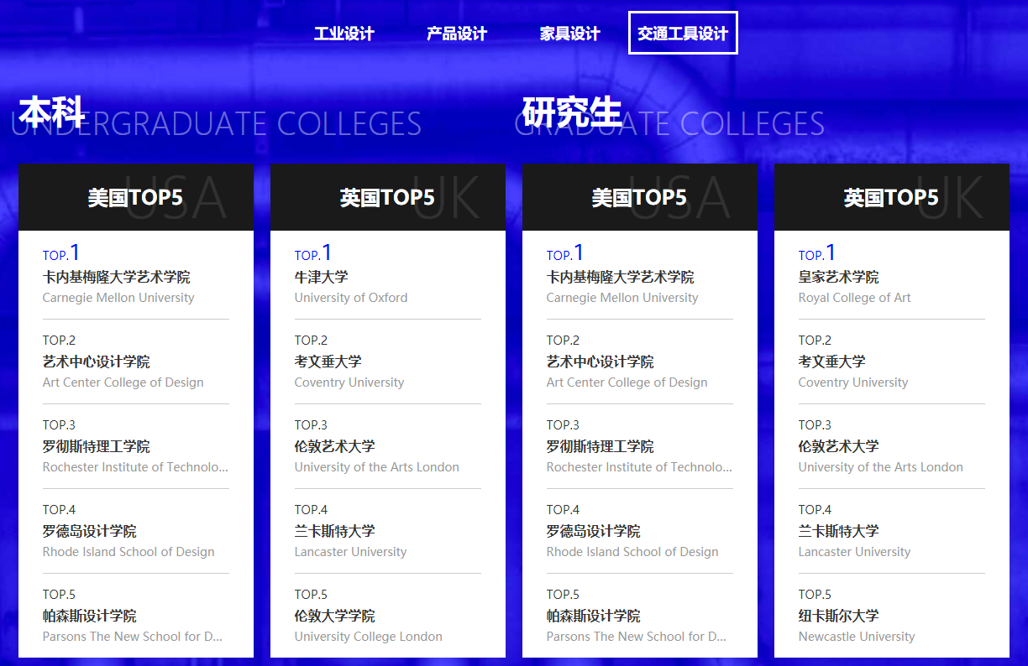Click the TOP.1 label above 皇家艺术学院
The width and height of the screenshot is (1028, 666).
pyautogui.click(x=817, y=252)
